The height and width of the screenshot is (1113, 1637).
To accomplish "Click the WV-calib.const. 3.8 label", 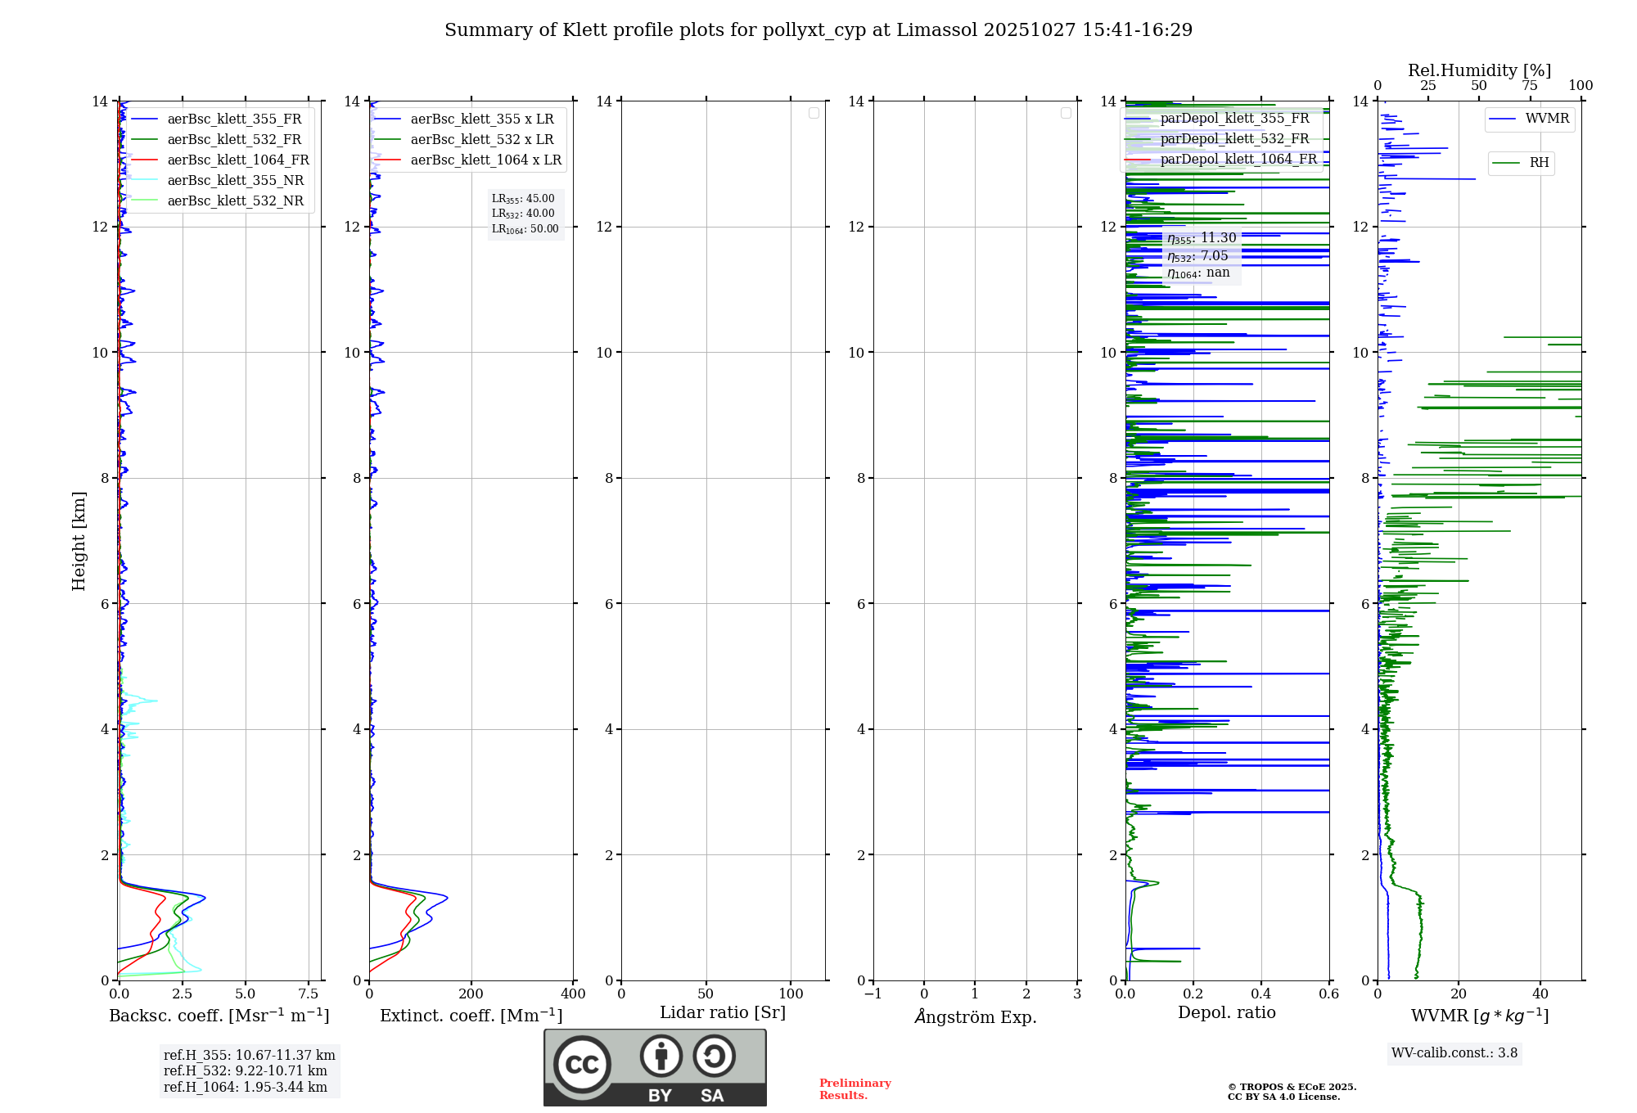I will tap(1454, 1053).
